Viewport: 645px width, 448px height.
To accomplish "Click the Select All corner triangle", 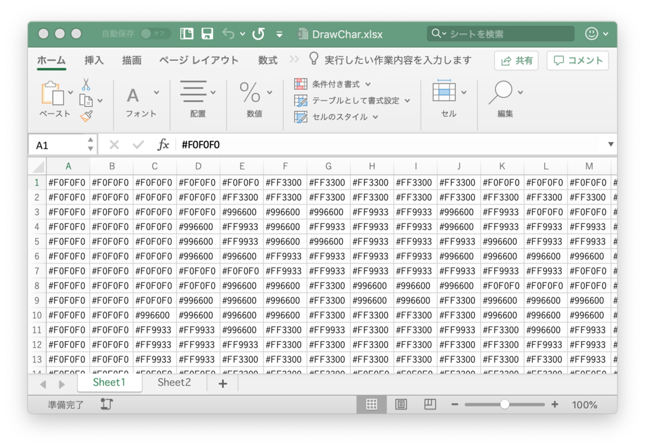I will point(38,167).
